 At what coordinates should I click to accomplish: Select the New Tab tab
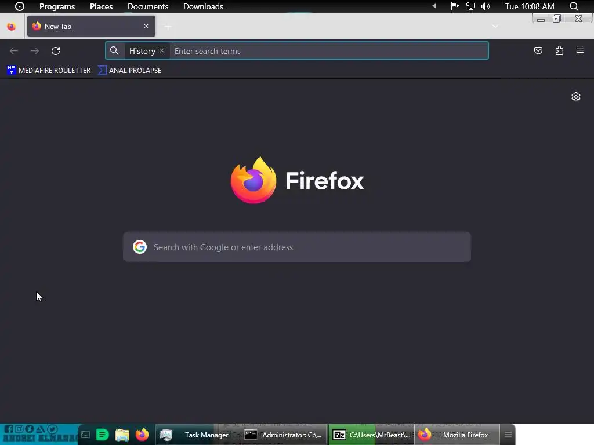coord(91,26)
